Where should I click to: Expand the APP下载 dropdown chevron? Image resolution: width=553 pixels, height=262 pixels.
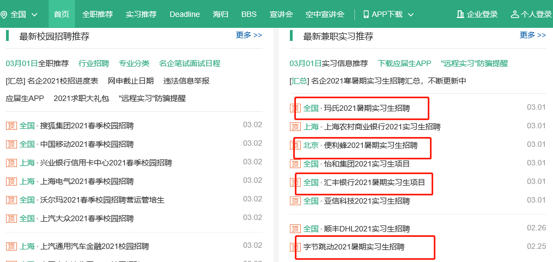(x=411, y=15)
